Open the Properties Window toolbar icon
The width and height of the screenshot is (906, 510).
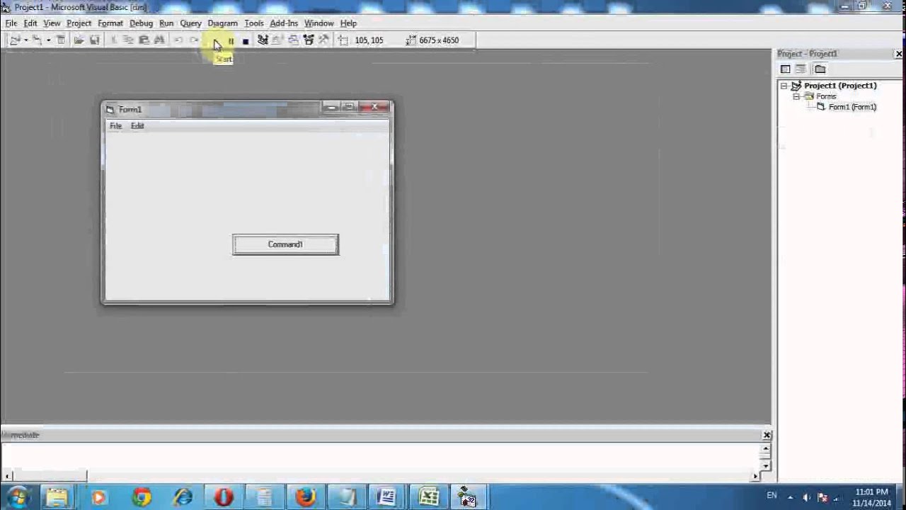coord(277,40)
